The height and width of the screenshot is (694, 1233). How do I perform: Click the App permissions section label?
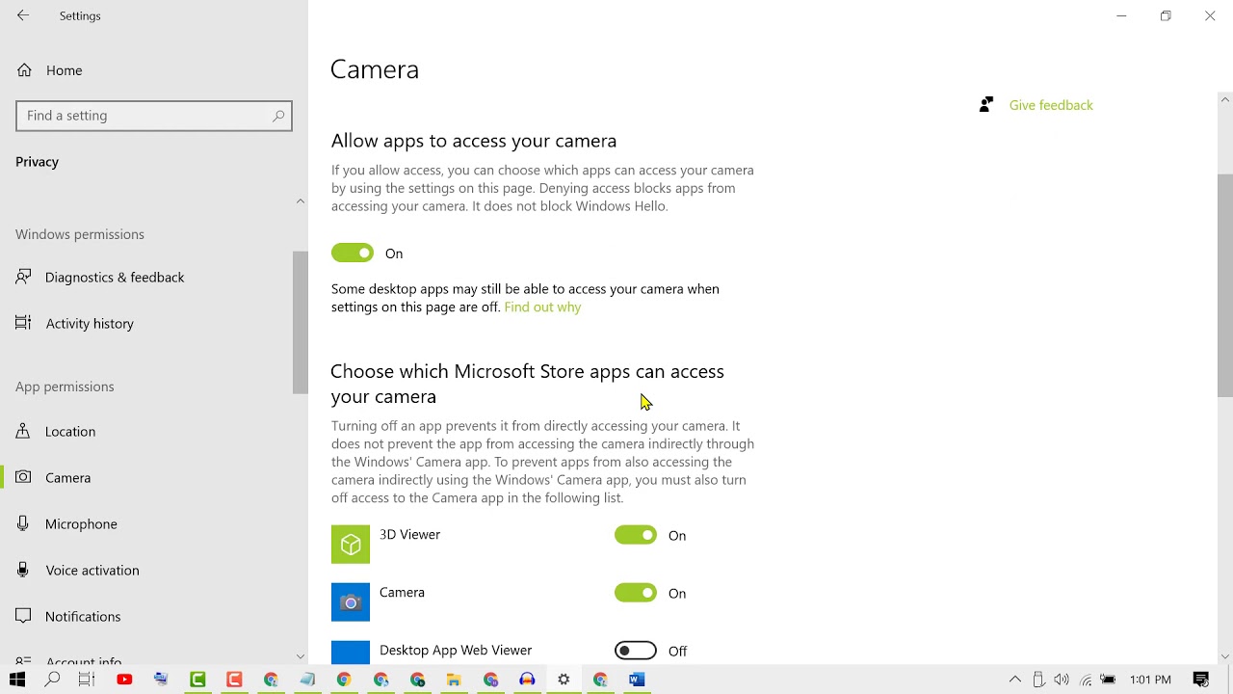click(x=65, y=387)
